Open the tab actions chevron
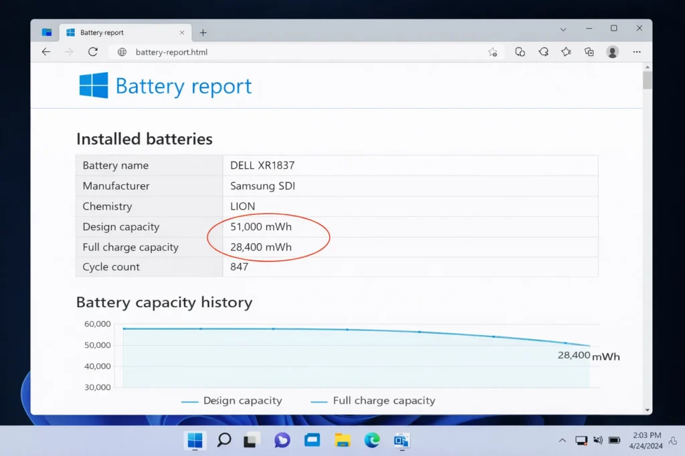The height and width of the screenshot is (456, 685). 563,29
